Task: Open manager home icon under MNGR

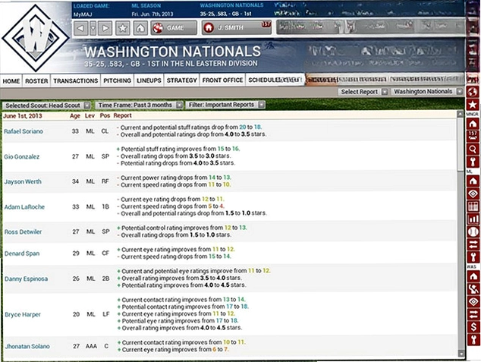Action: [x=473, y=124]
